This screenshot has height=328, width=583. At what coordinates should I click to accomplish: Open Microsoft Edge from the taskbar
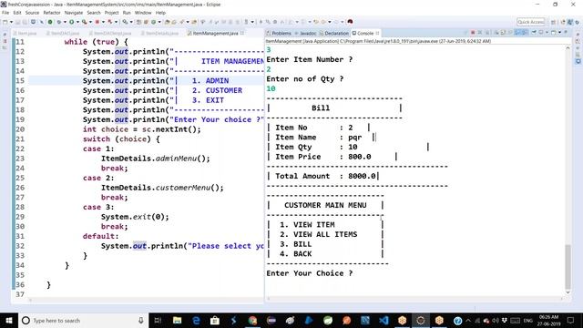coord(197,320)
